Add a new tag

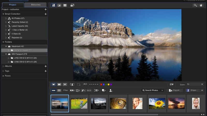click(46, 71)
